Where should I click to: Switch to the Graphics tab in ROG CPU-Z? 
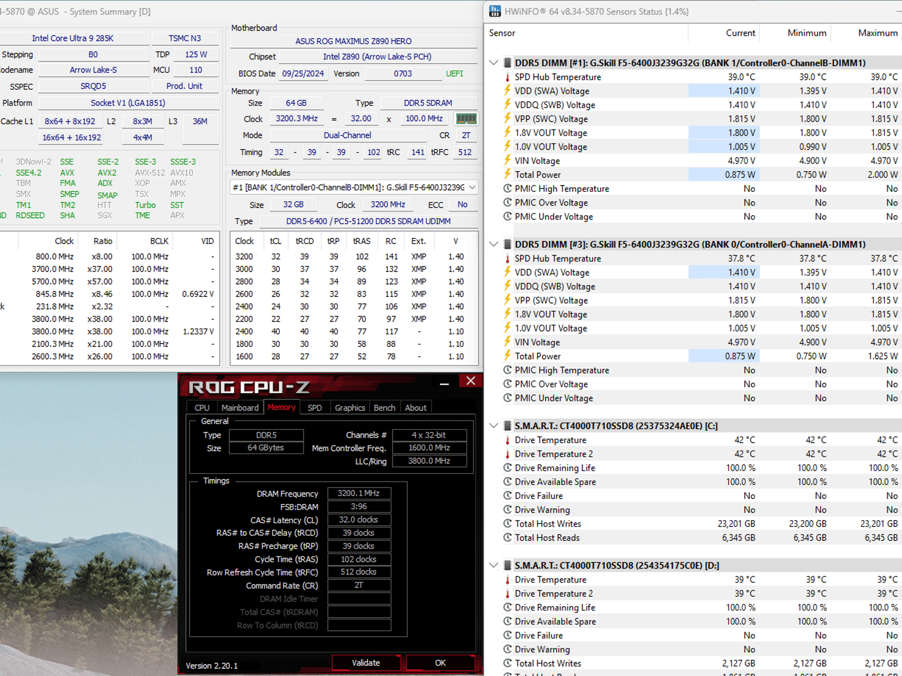(350, 408)
